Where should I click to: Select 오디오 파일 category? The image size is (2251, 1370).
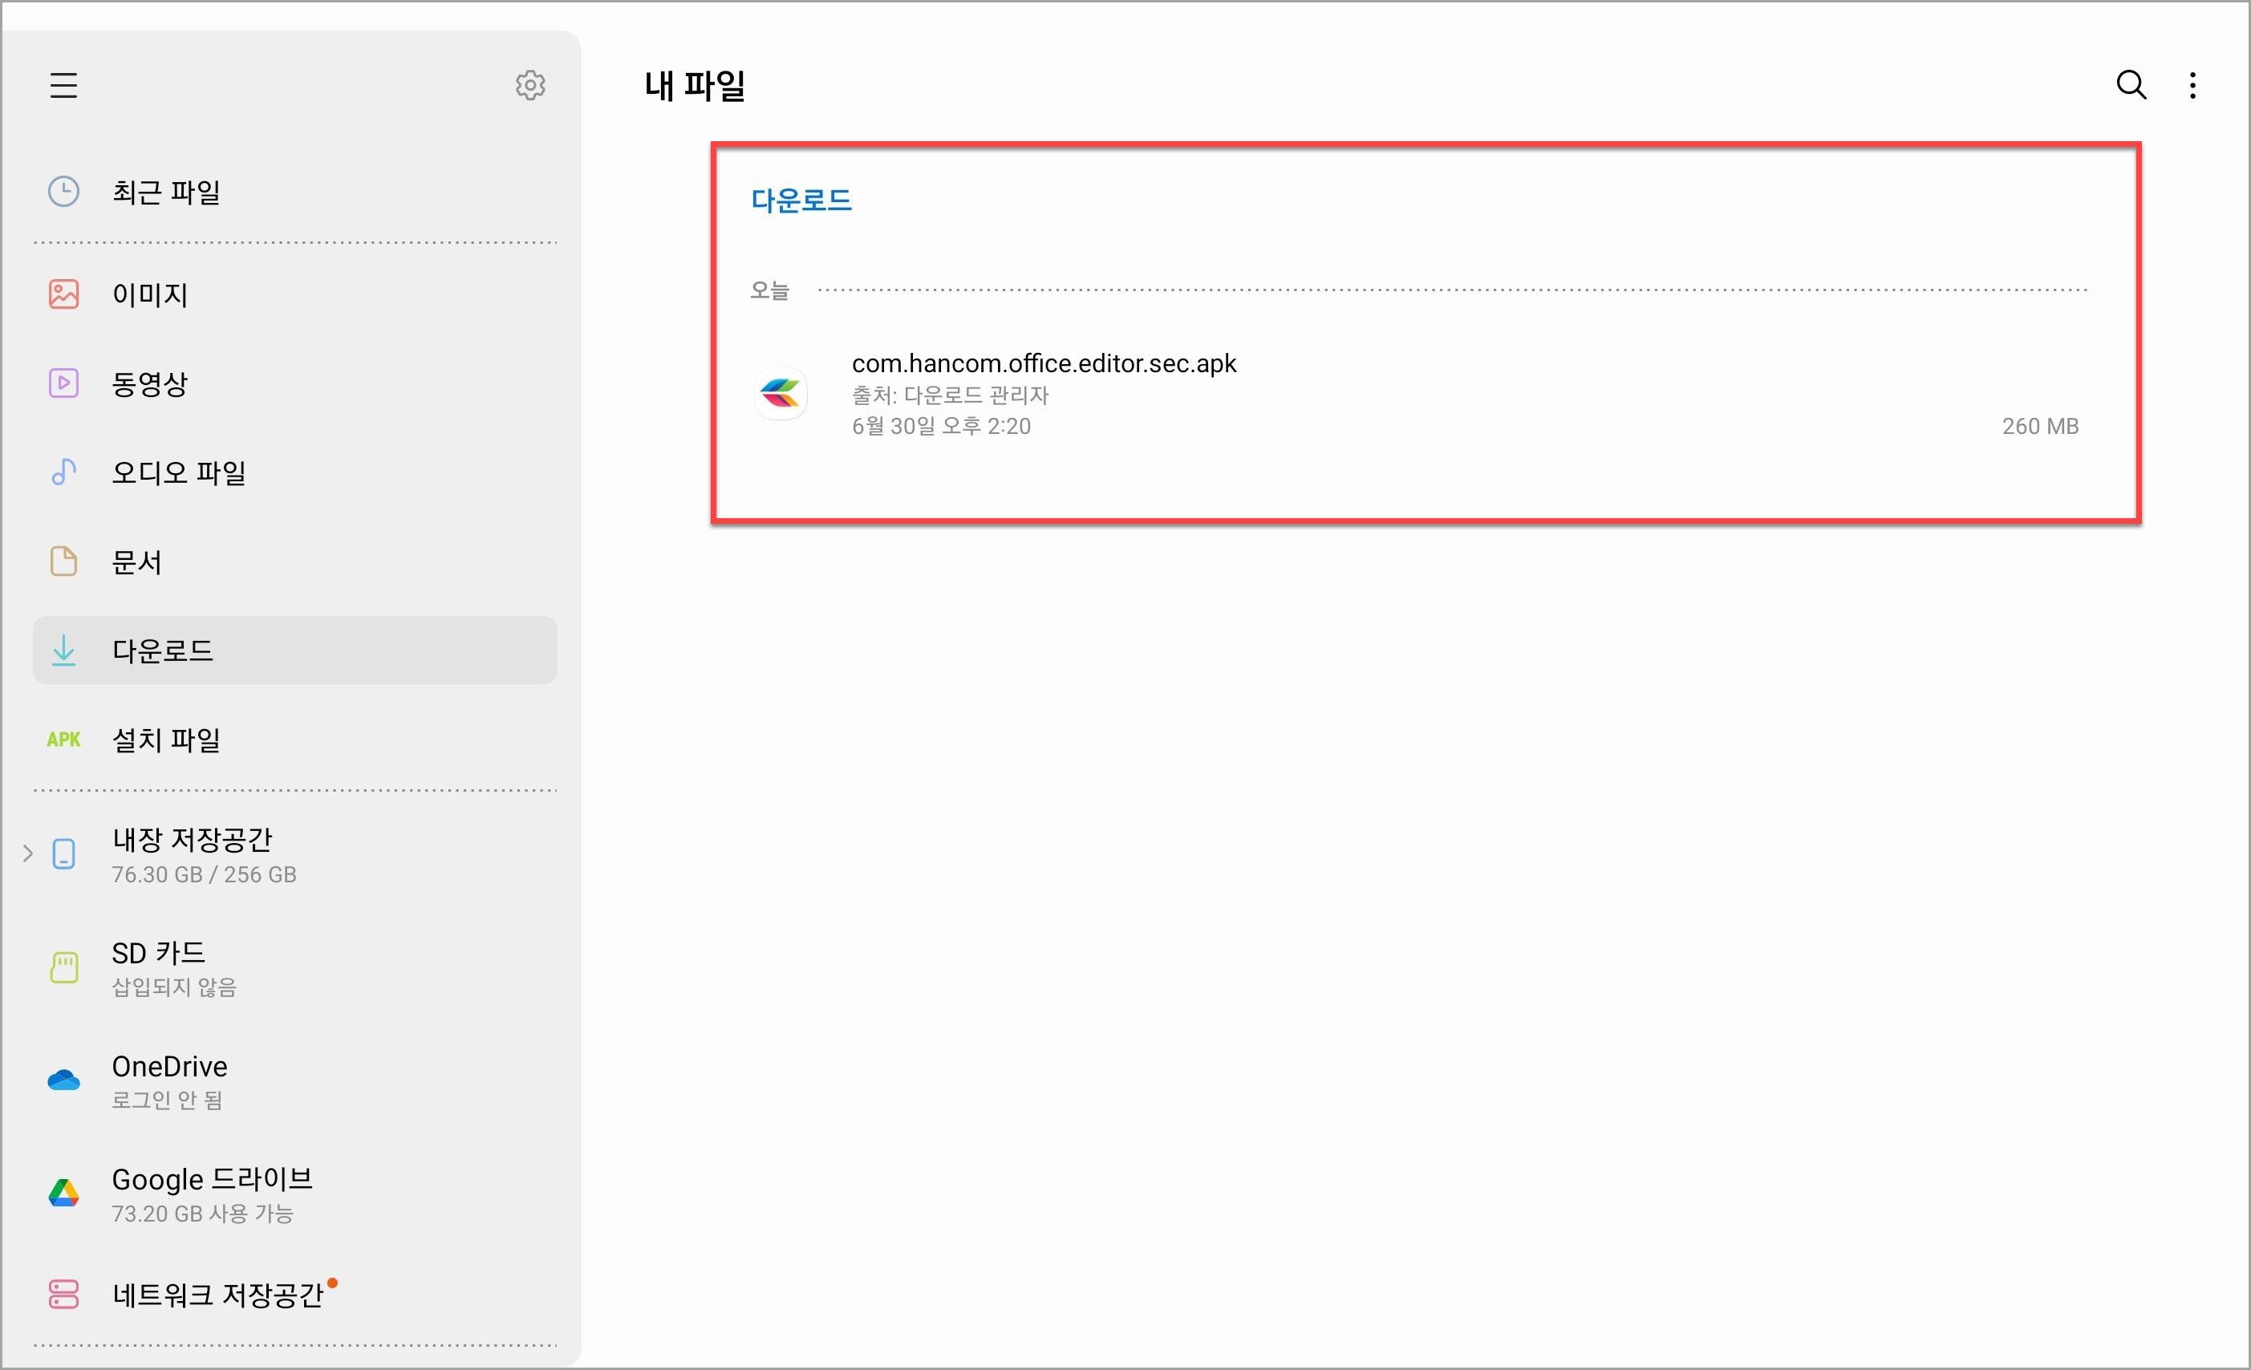tap(295, 472)
